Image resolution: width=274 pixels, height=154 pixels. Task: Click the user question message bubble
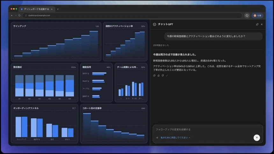(213, 36)
